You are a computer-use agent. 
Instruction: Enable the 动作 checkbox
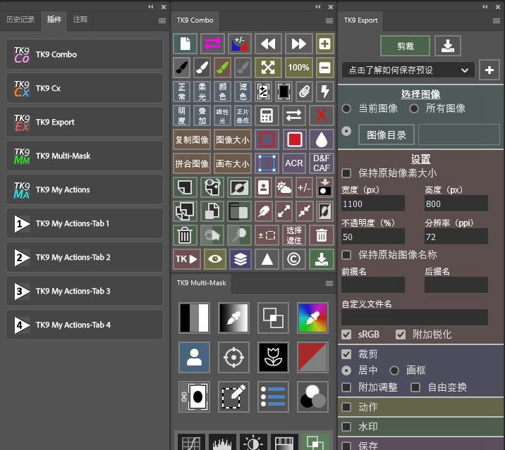point(346,407)
